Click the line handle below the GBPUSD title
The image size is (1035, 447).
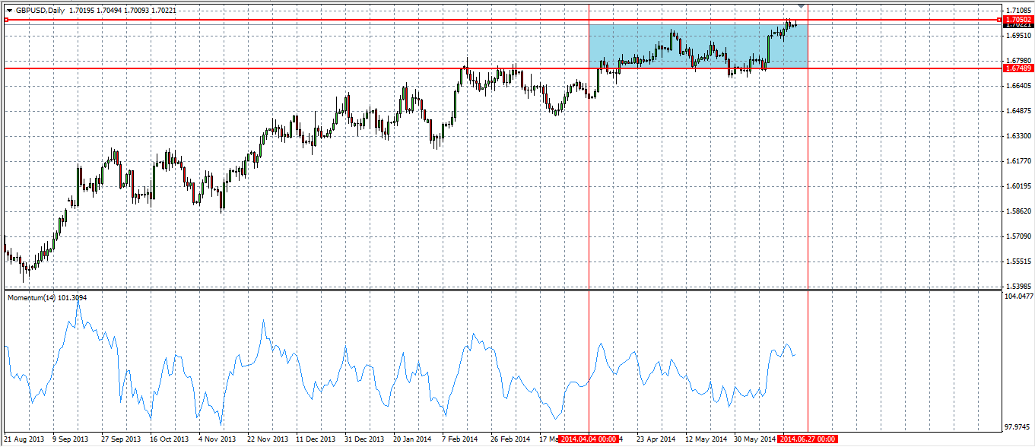click(6, 20)
